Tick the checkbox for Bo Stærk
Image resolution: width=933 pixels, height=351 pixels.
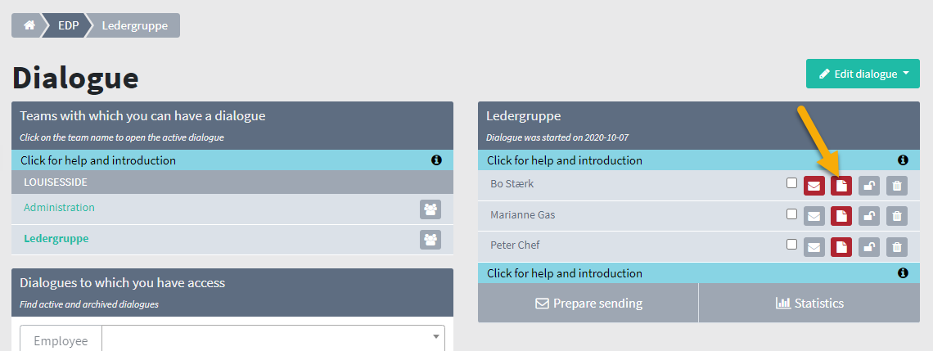791,183
